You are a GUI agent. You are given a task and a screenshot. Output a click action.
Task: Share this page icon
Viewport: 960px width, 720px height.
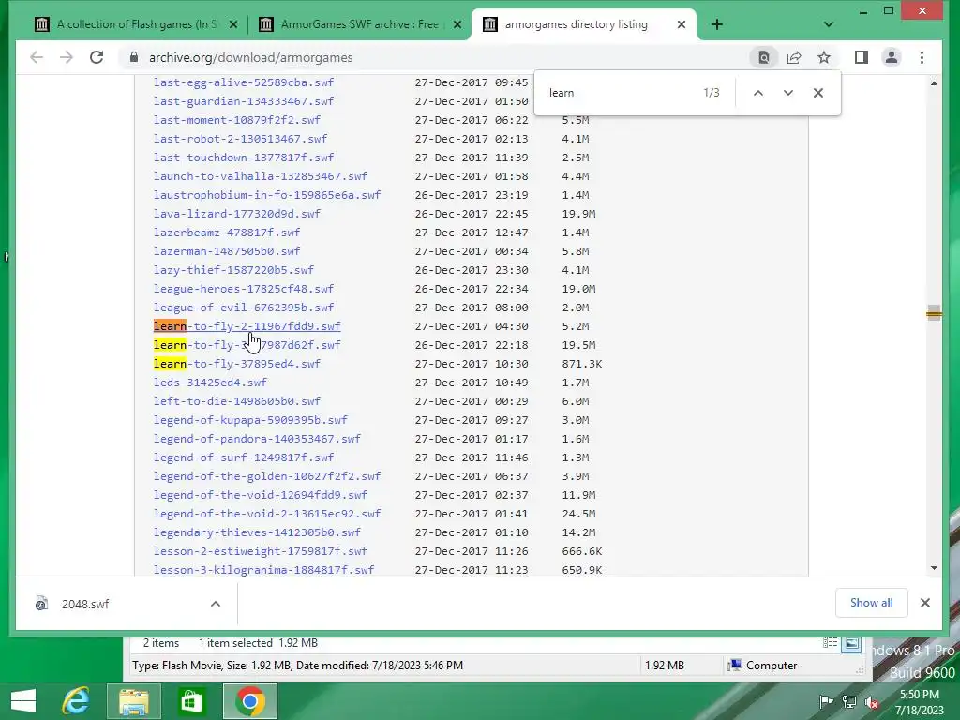click(794, 57)
